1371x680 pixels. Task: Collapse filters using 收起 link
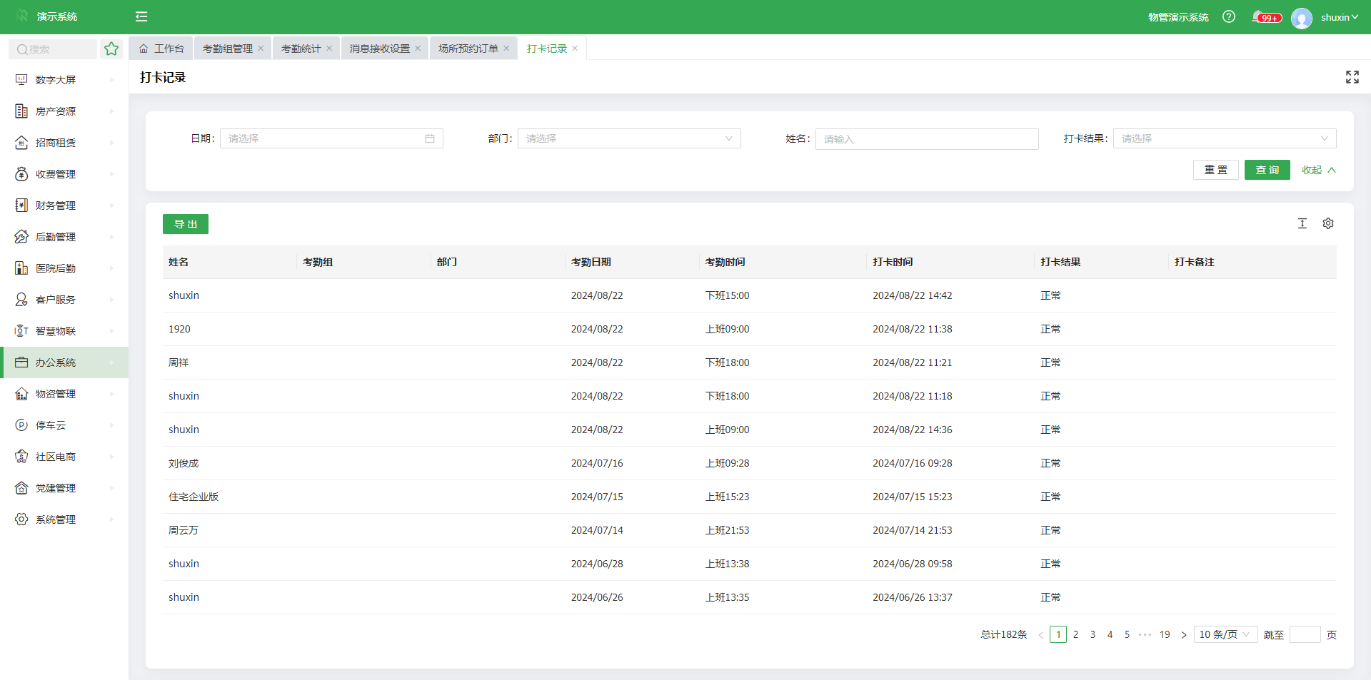point(1318,170)
